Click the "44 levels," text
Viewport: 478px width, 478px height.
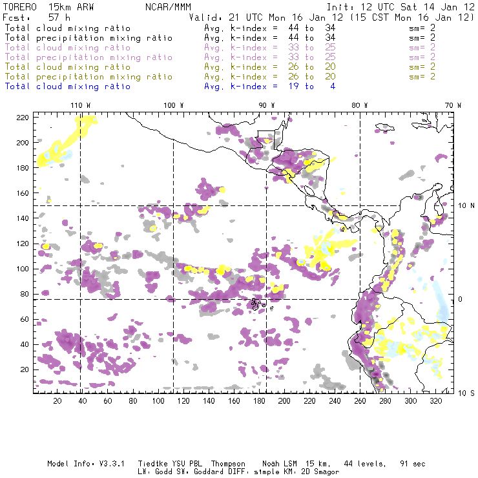point(365,464)
